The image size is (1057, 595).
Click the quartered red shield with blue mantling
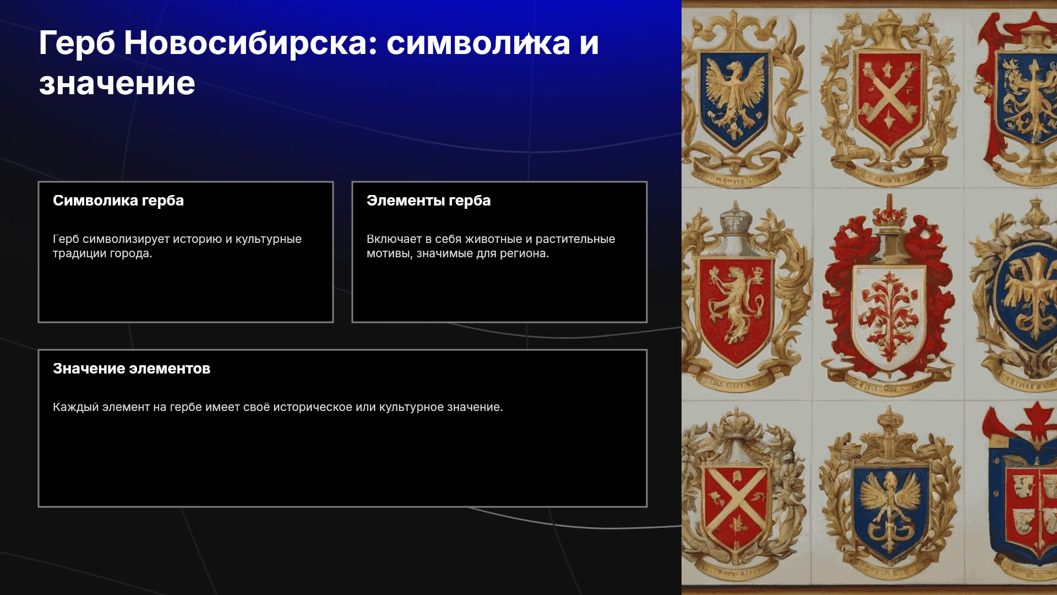(1024, 507)
